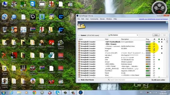Sort by the Description column header
The height and width of the screenshot is (95, 170).
pos(125,39)
